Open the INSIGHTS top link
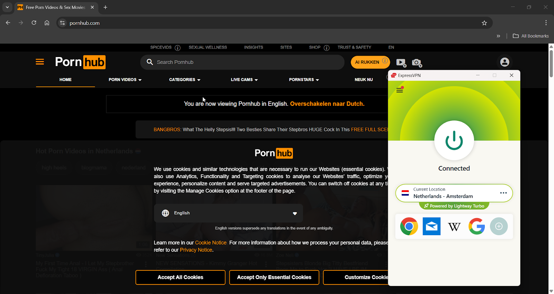Viewport: 554px width, 294px height. [x=253, y=47]
